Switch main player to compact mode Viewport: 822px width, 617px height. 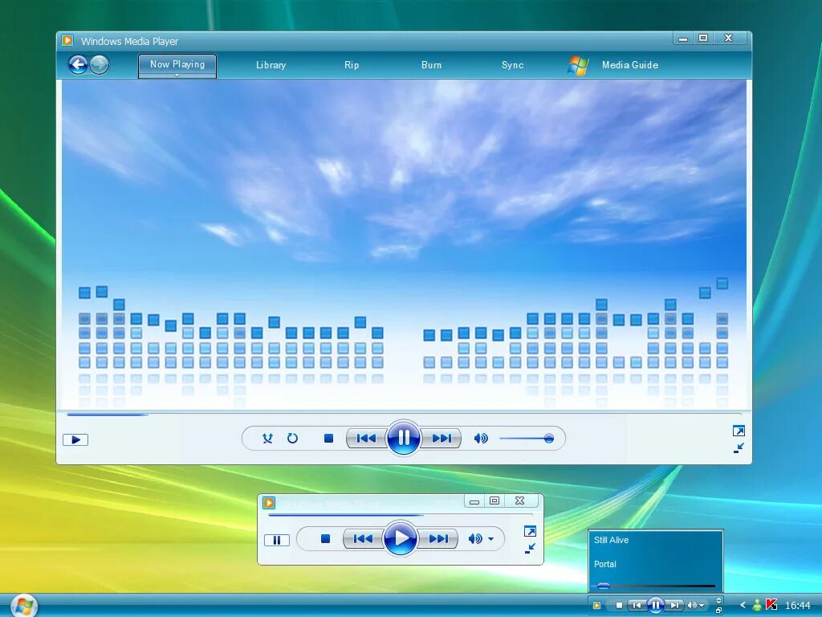click(x=739, y=448)
